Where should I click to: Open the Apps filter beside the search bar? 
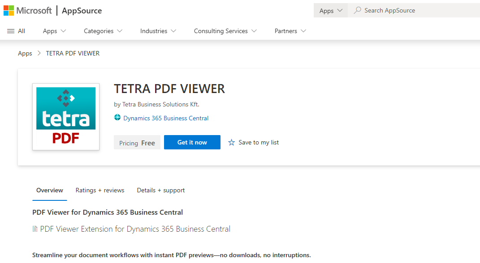point(330,10)
